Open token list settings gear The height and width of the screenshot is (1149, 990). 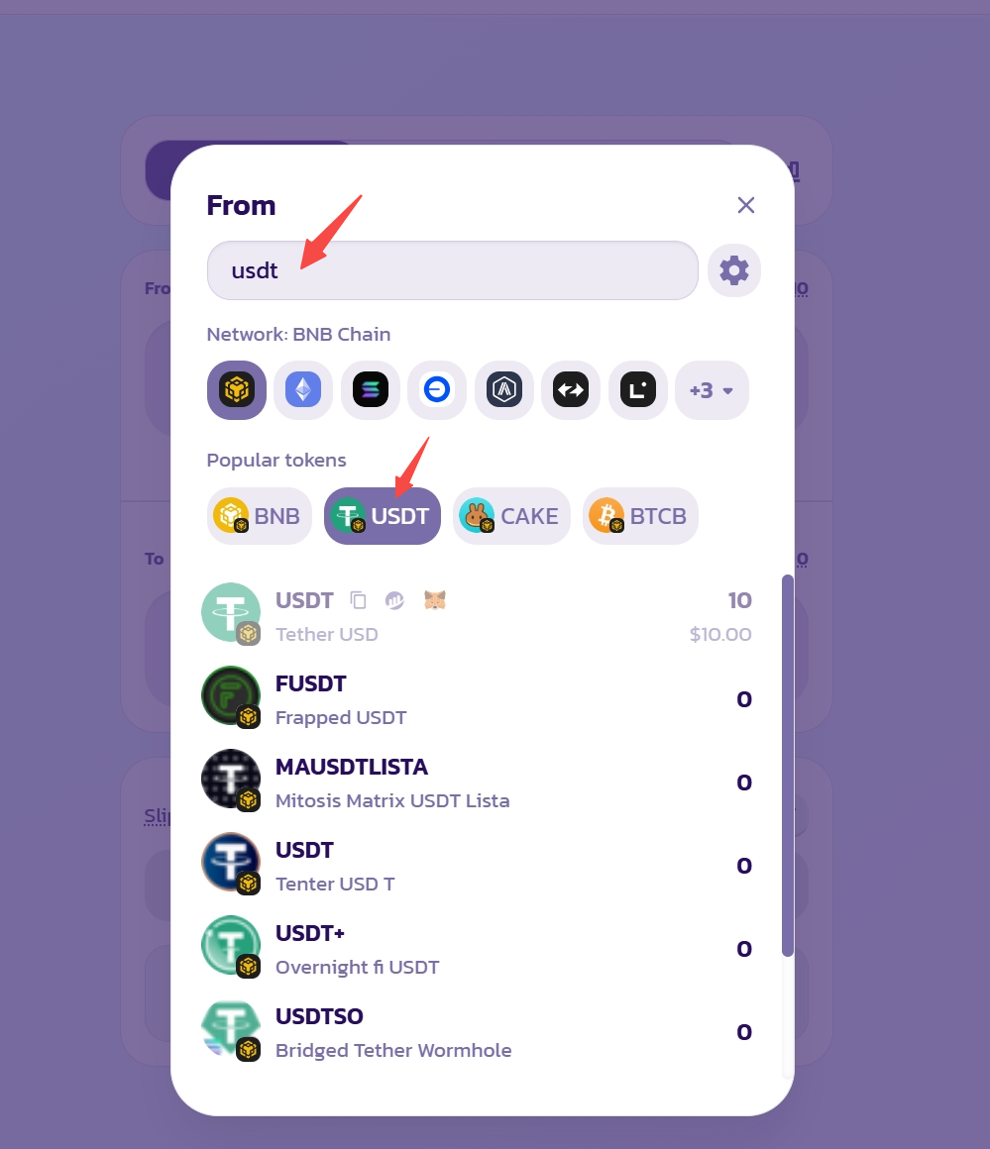[x=734, y=270]
